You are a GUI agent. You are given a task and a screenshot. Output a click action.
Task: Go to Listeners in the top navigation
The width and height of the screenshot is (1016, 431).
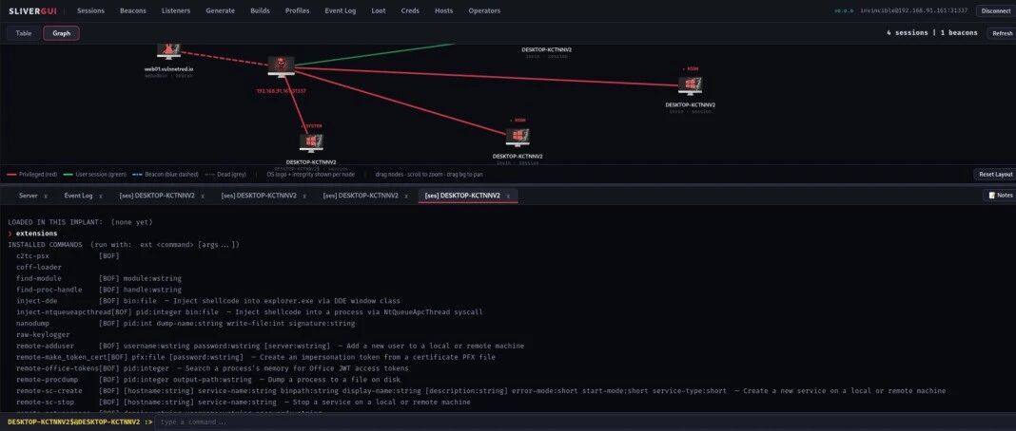(176, 11)
